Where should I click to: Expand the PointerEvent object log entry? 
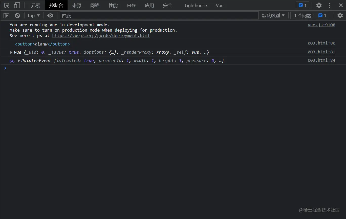(x=19, y=61)
